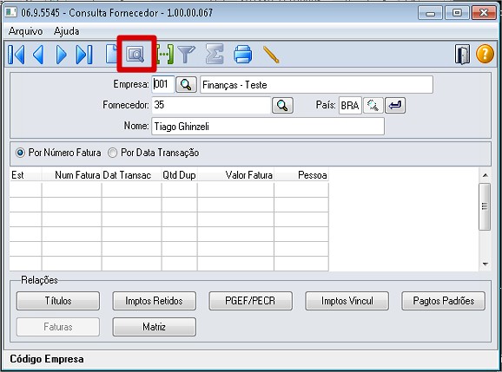Open Empresa lookup magnifier
The height and width of the screenshot is (372, 502).
point(186,85)
